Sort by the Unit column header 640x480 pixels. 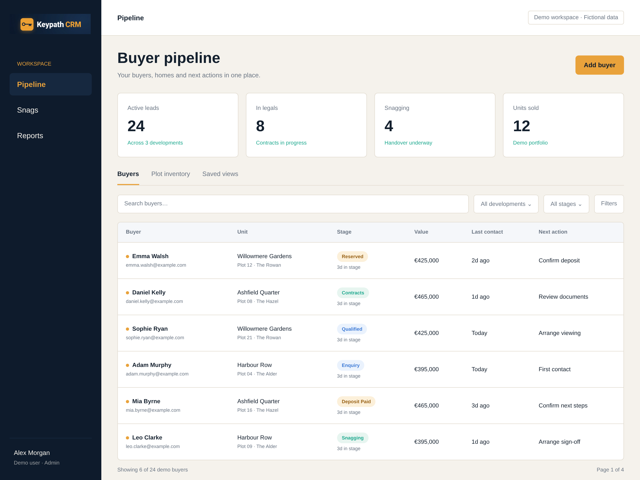[x=242, y=232]
